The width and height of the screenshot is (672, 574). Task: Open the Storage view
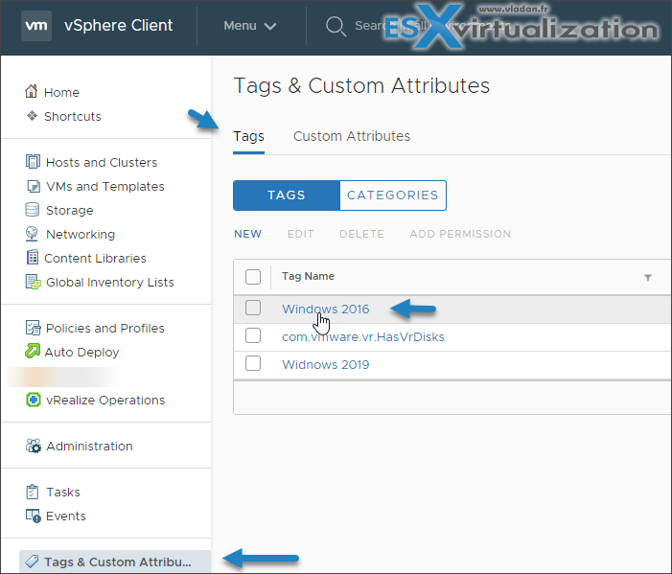(x=69, y=210)
